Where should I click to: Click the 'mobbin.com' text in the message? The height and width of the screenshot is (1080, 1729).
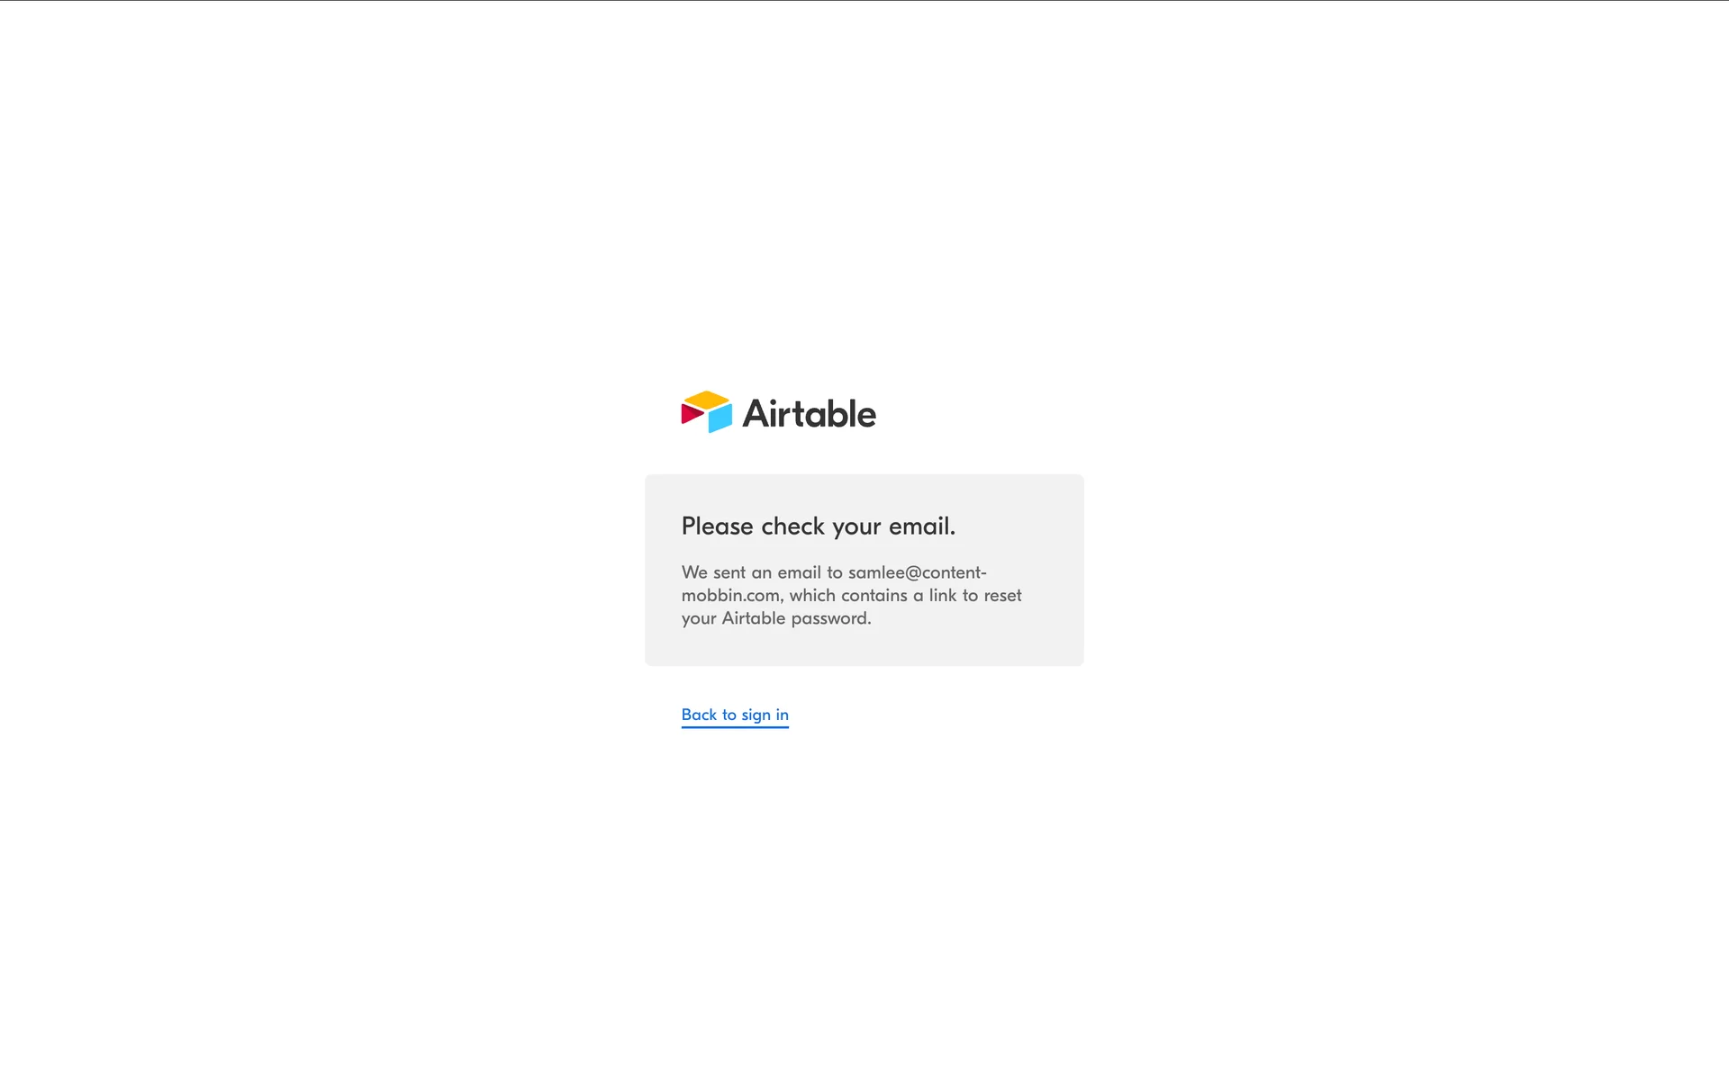click(x=730, y=596)
